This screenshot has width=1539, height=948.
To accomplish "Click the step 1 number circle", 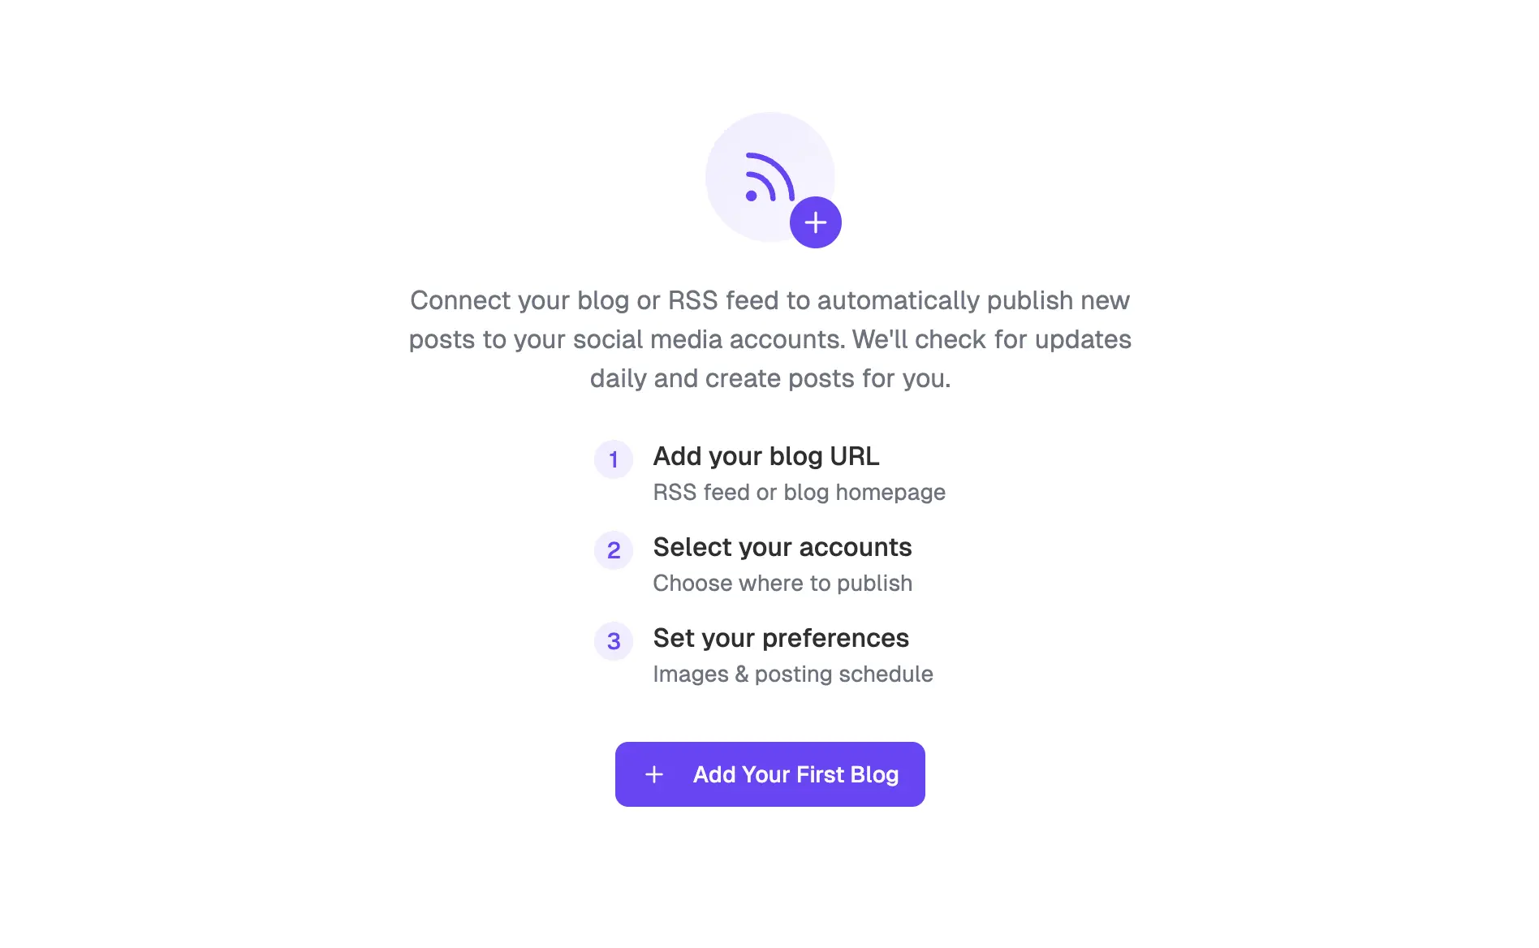I will (614, 459).
